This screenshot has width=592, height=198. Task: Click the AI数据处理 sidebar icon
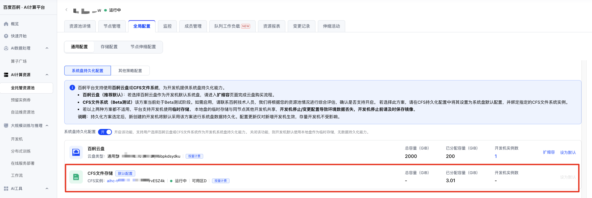point(6,48)
